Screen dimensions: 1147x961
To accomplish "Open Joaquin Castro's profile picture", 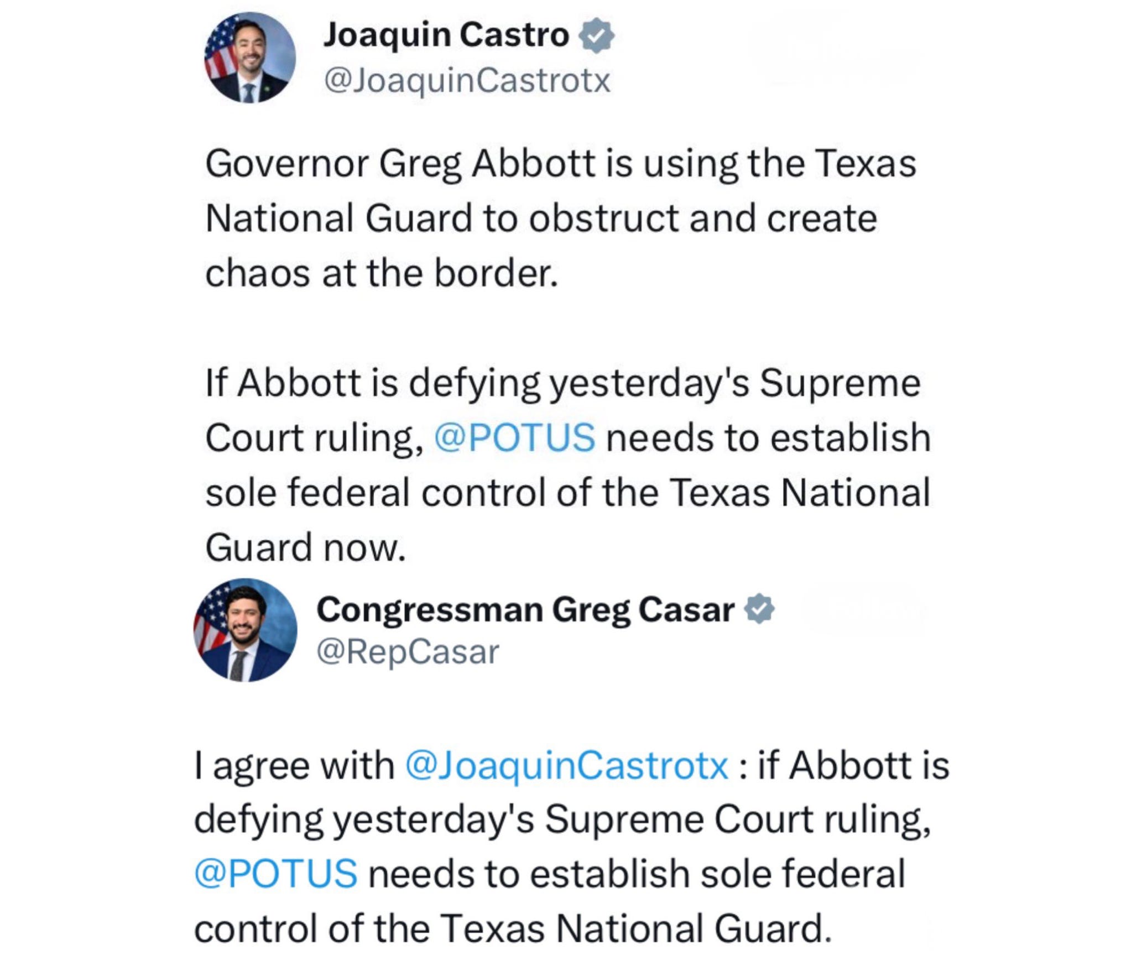I will [x=249, y=58].
